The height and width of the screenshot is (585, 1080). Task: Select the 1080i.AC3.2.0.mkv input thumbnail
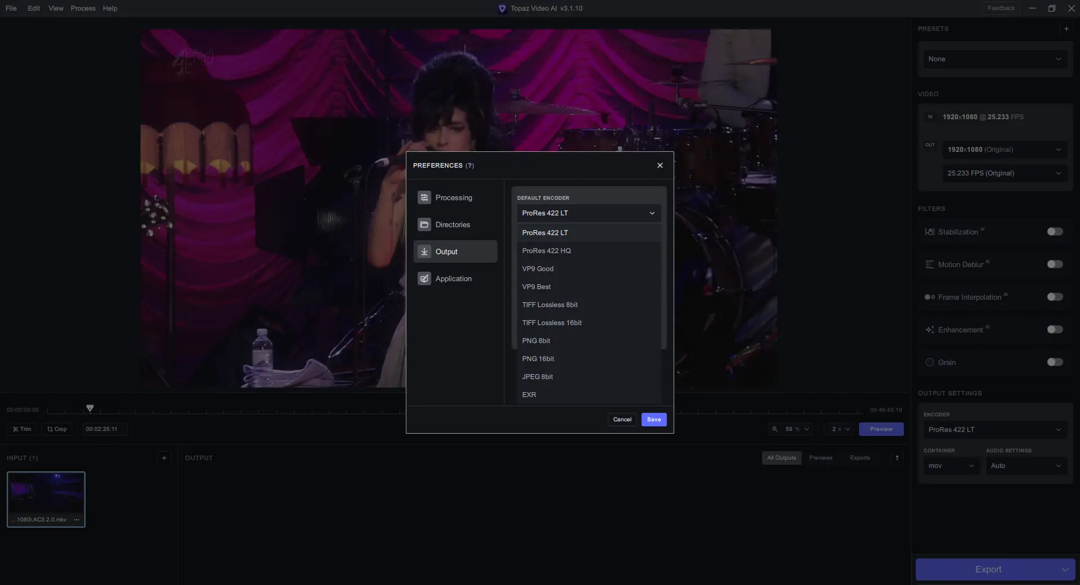click(46, 499)
